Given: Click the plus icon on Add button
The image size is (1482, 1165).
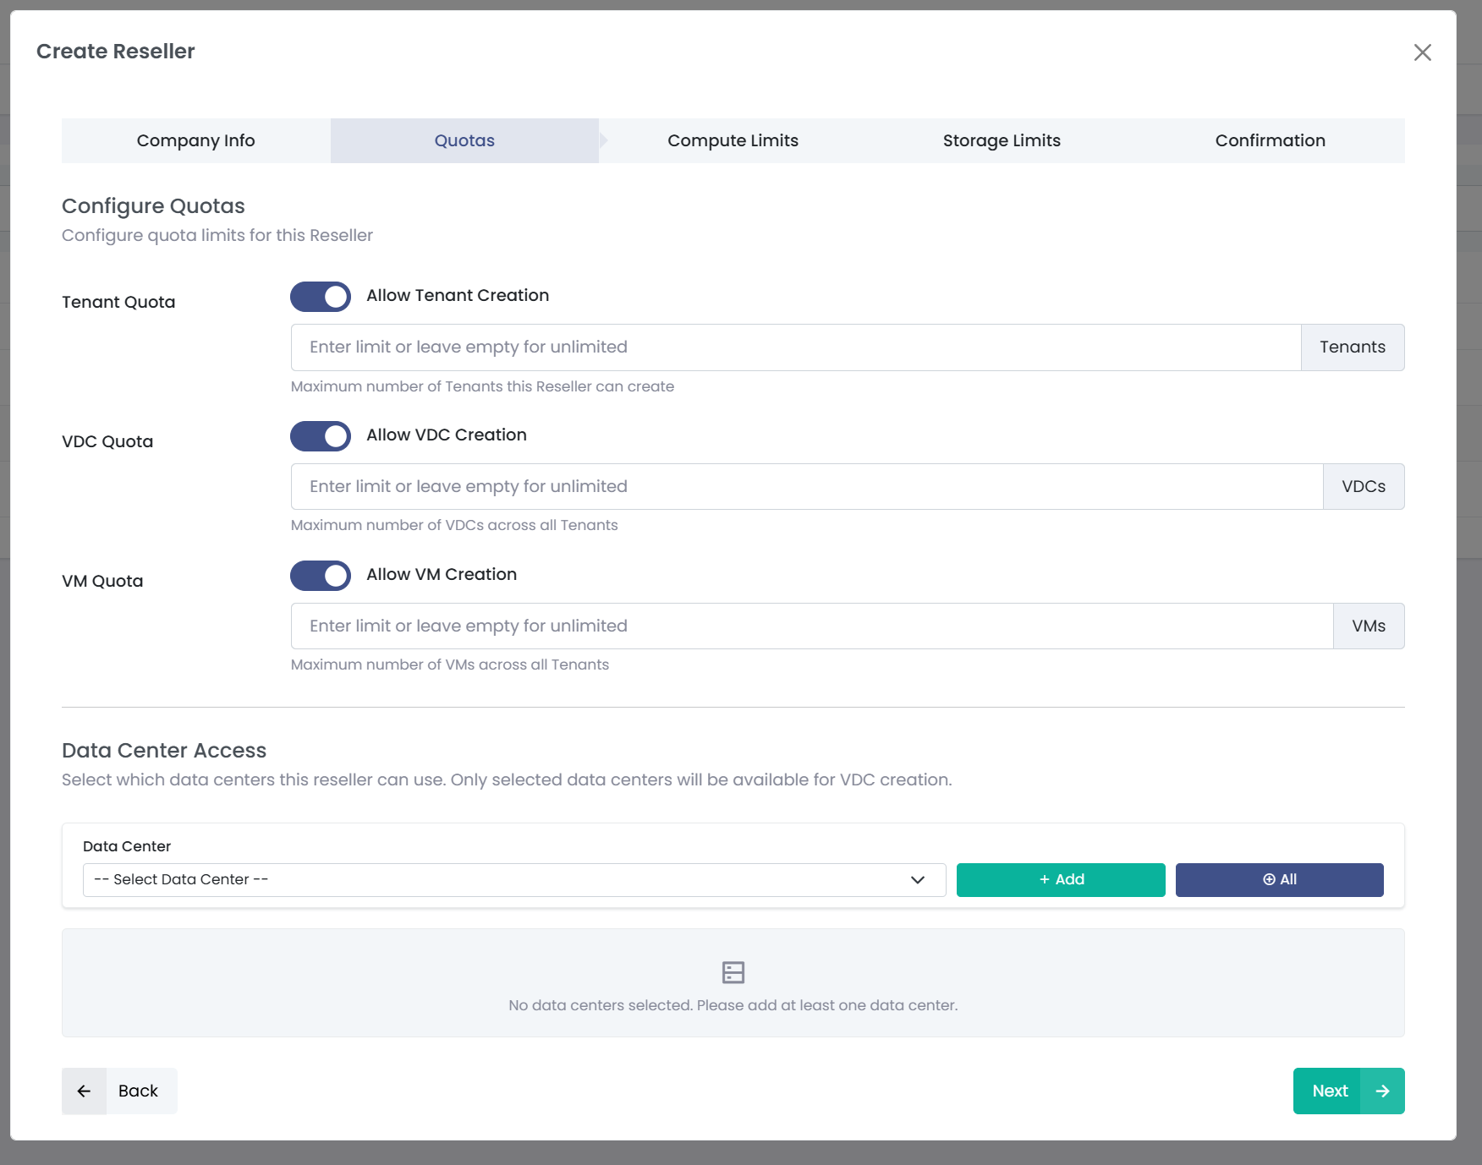Looking at the screenshot, I should click(1045, 879).
